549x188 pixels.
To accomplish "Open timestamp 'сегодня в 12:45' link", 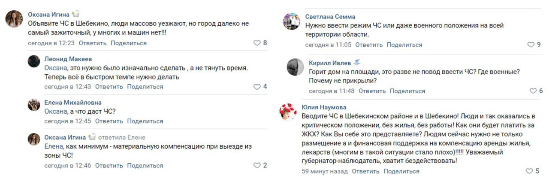I will coord(68,121).
